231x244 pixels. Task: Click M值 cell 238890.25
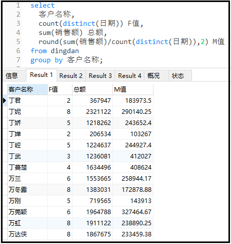click(133, 223)
